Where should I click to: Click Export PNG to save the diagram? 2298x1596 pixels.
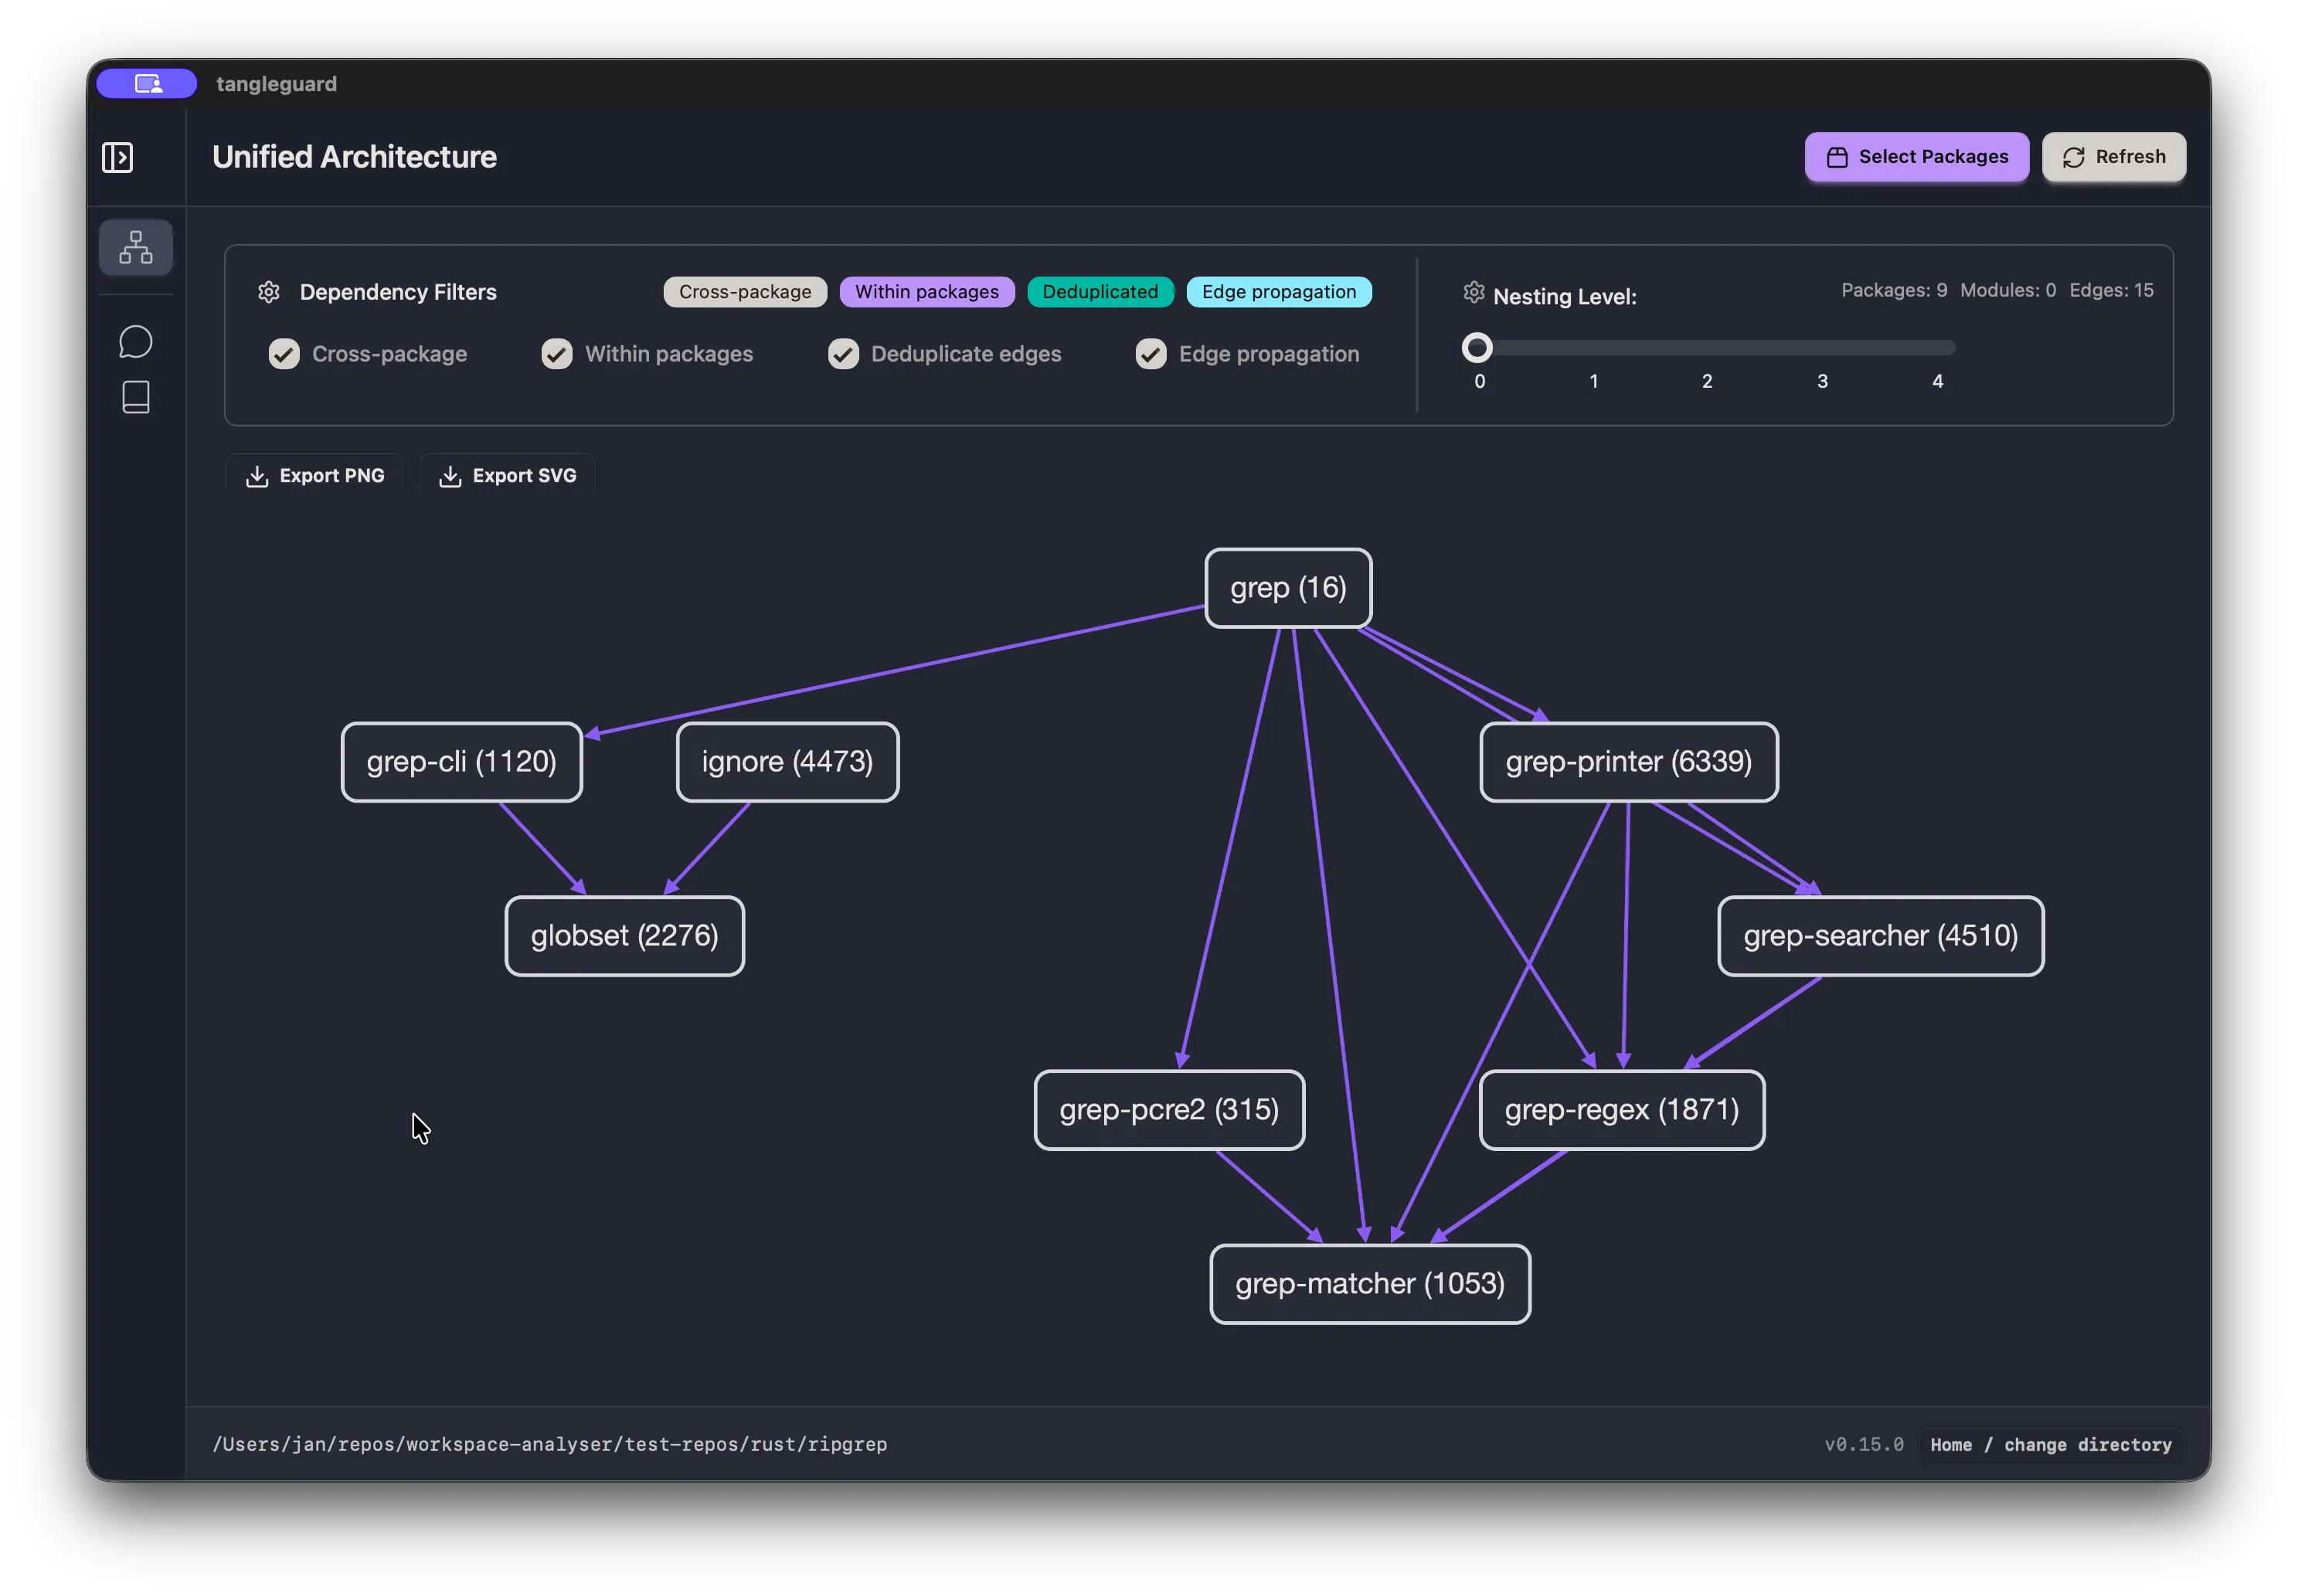tap(314, 475)
